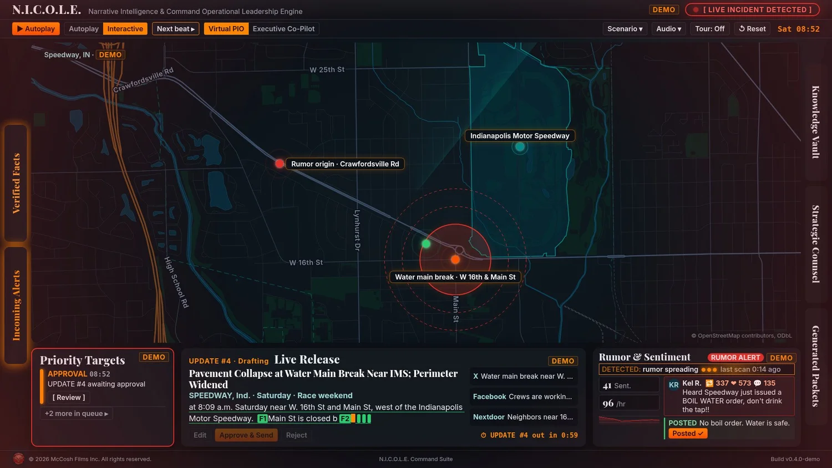The height and width of the screenshot is (468, 832).
Task: Open the Generated Packets side tab
Action: [815, 366]
